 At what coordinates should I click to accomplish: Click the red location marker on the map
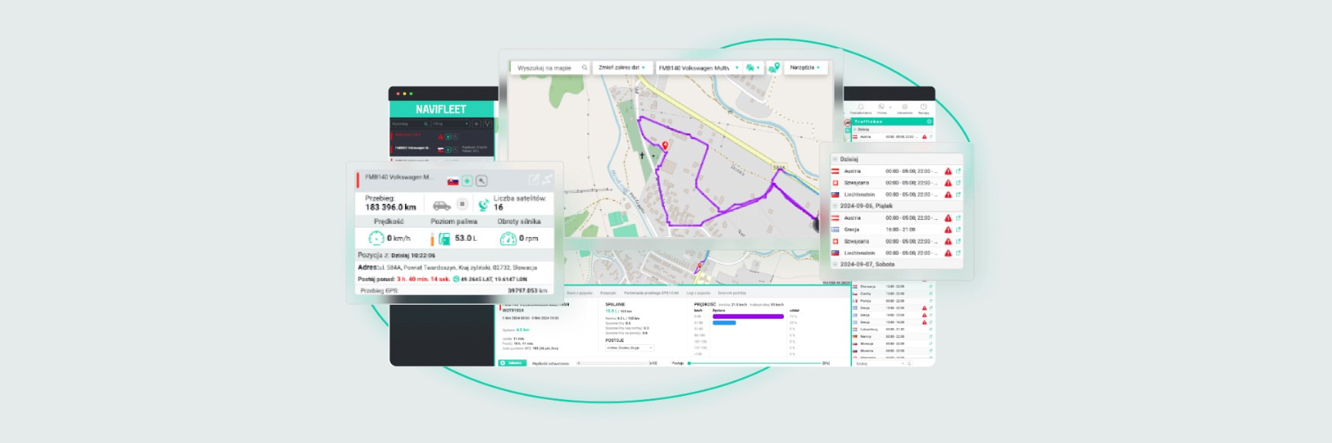[x=665, y=145]
